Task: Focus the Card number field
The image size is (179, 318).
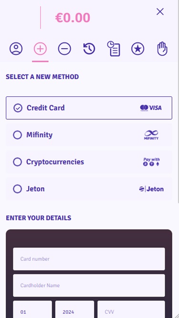Action: tap(89, 259)
